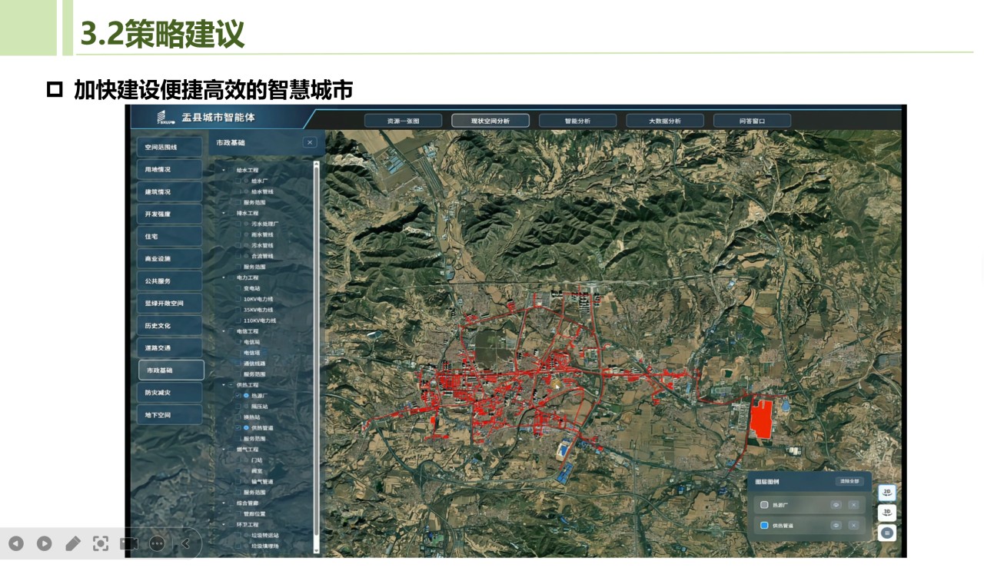Viewport: 984px width, 568px height.
Task: Click the forward playback arrow in bottom toolbar
Action: click(45, 543)
